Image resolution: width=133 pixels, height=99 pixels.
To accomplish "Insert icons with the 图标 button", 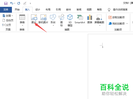I will click(x=61, y=20).
